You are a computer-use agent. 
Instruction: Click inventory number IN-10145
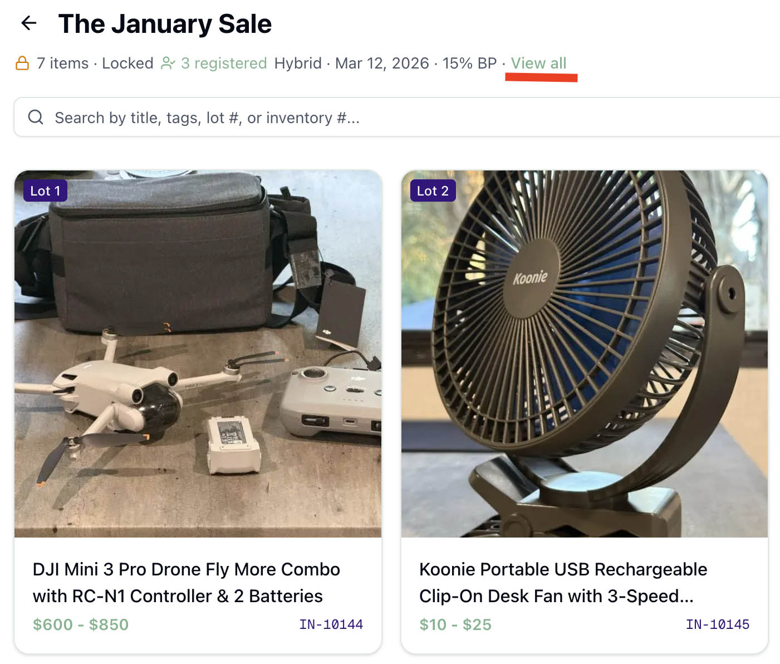tap(718, 624)
